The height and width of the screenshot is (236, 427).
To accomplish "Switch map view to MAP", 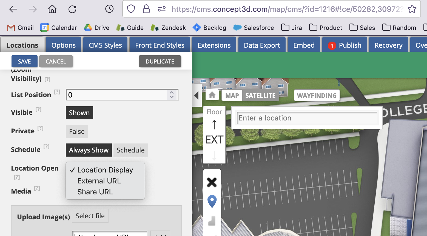I will pos(232,96).
